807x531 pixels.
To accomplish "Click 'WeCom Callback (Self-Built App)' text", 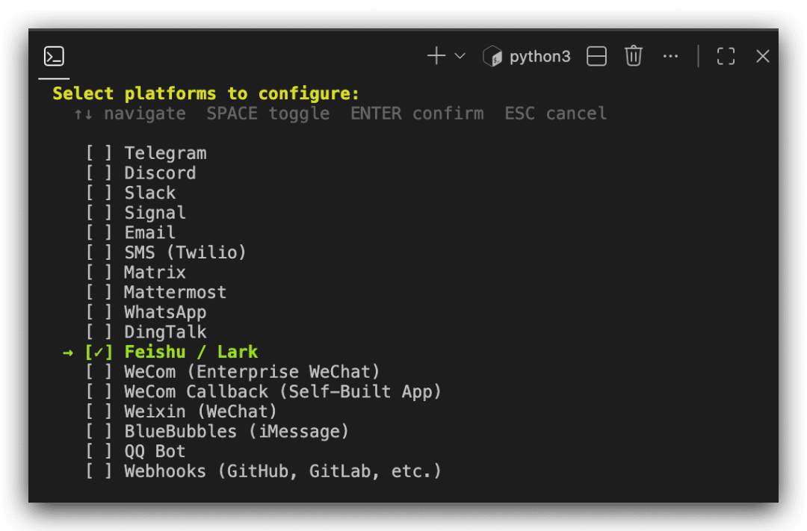I will point(283,392).
